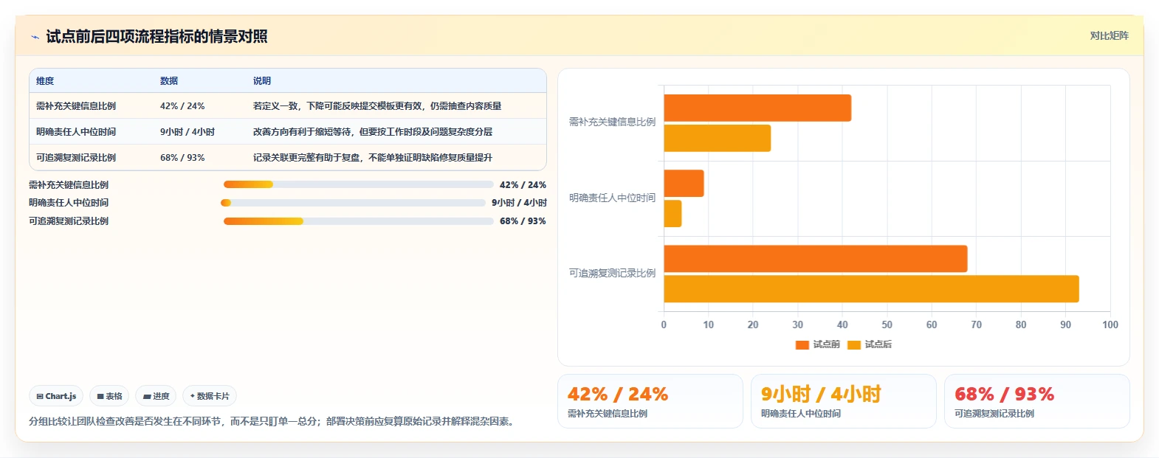Toggle the 试点后 legend item

click(870, 344)
